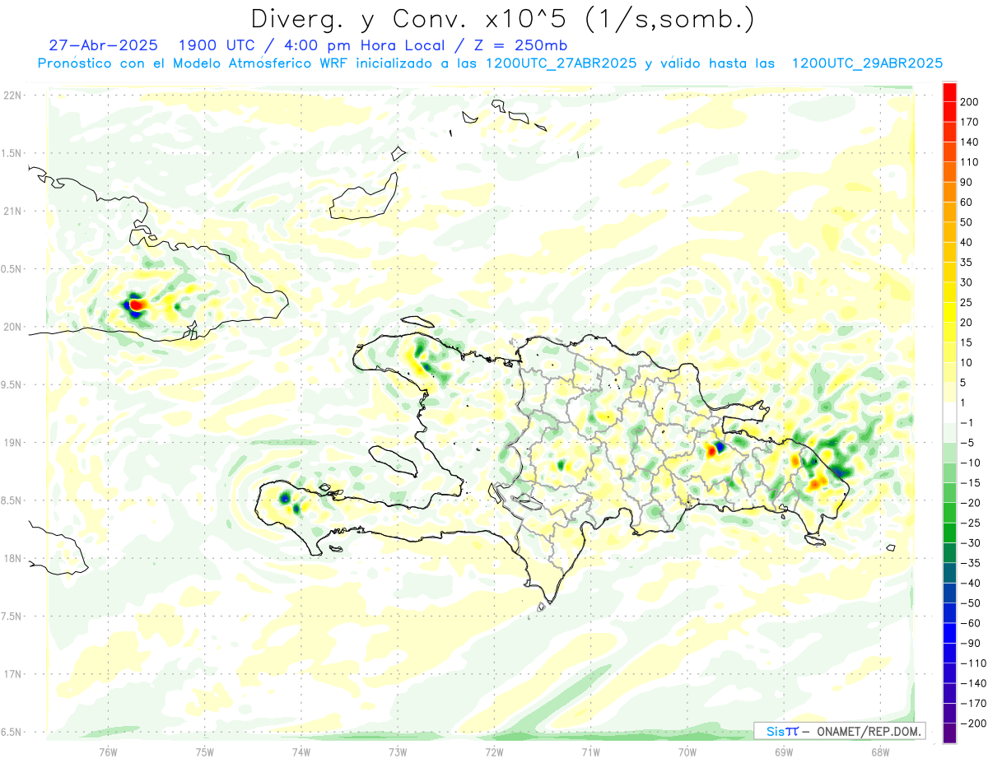Click the "70W" longitude label
988x763 pixels.
687,751
